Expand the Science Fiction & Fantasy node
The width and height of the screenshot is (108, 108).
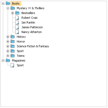[8, 46]
